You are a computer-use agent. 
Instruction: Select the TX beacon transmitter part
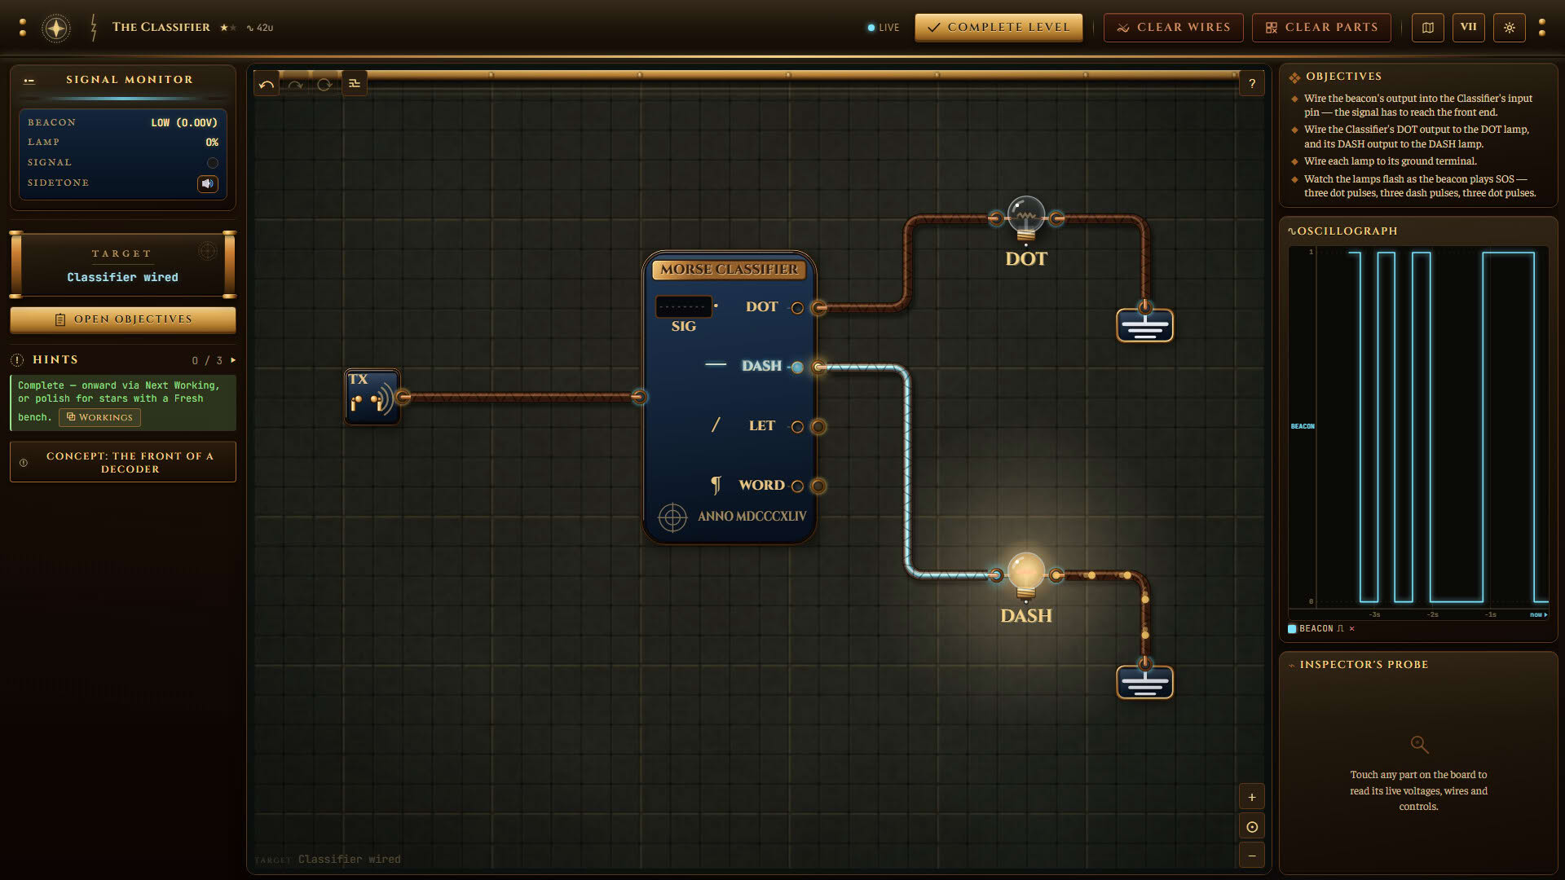pyautogui.click(x=373, y=397)
